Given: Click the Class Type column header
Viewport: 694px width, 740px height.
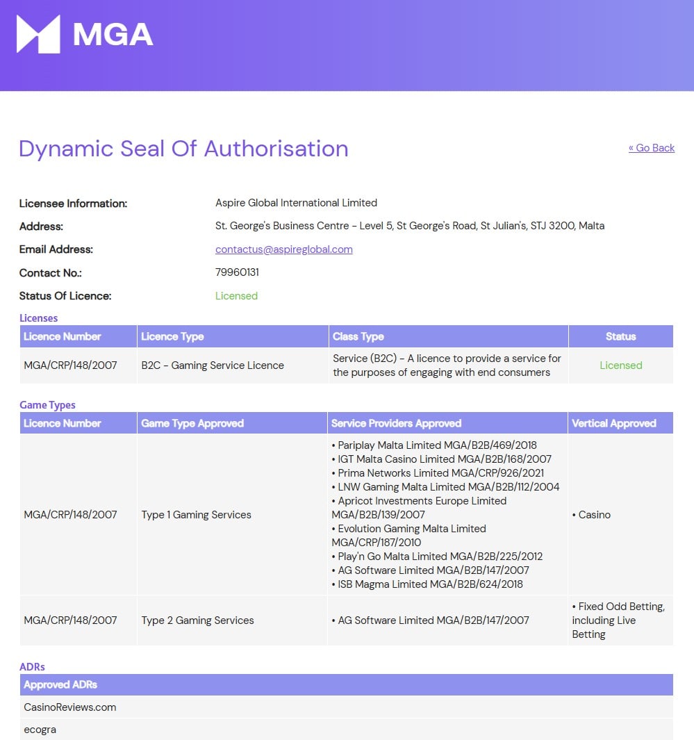Looking at the screenshot, I should pos(358,336).
